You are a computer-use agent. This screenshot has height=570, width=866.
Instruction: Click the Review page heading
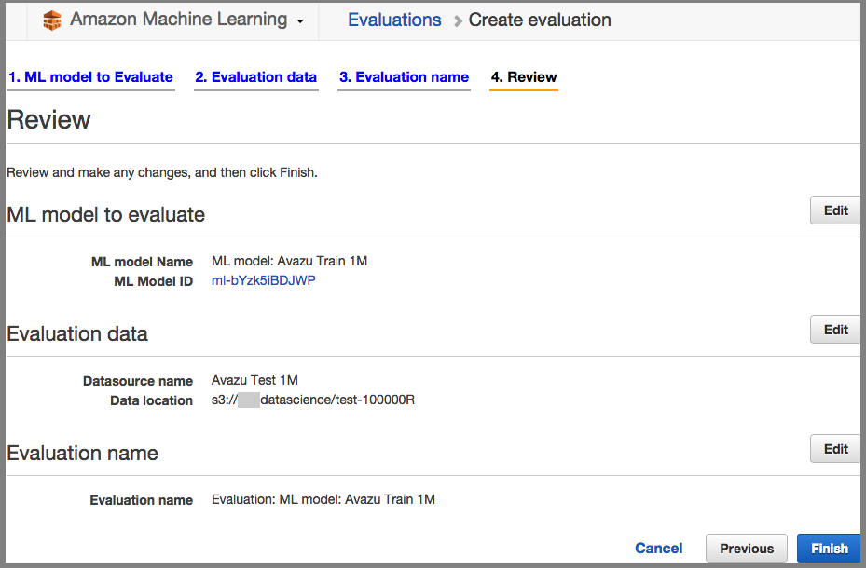[48, 120]
